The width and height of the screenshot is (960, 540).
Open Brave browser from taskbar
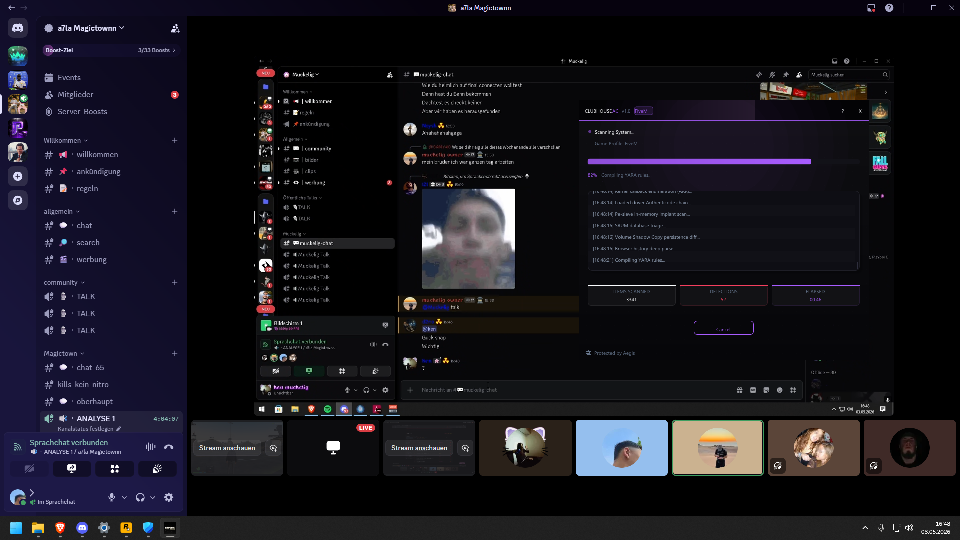60,528
